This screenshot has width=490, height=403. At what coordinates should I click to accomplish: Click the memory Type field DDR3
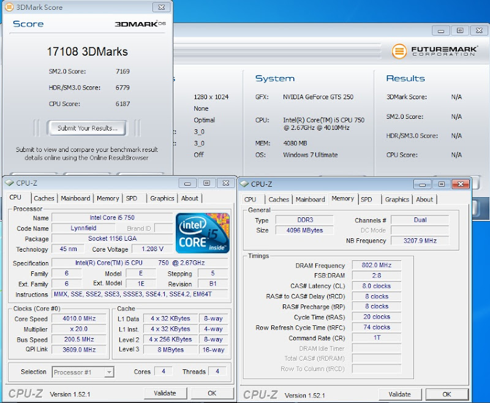pyautogui.click(x=304, y=220)
